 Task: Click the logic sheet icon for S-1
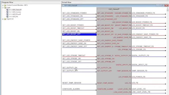pos(7,10)
